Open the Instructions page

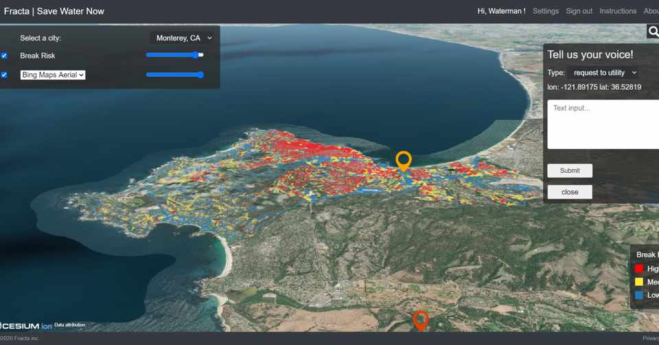tap(618, 12)
